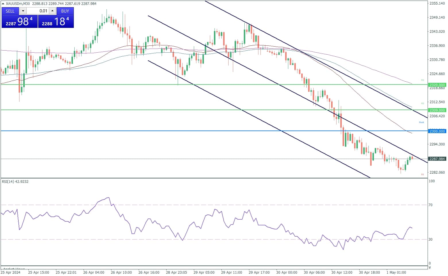Click price scale value 2312.540
448x276 pixels.
[437, 102]
